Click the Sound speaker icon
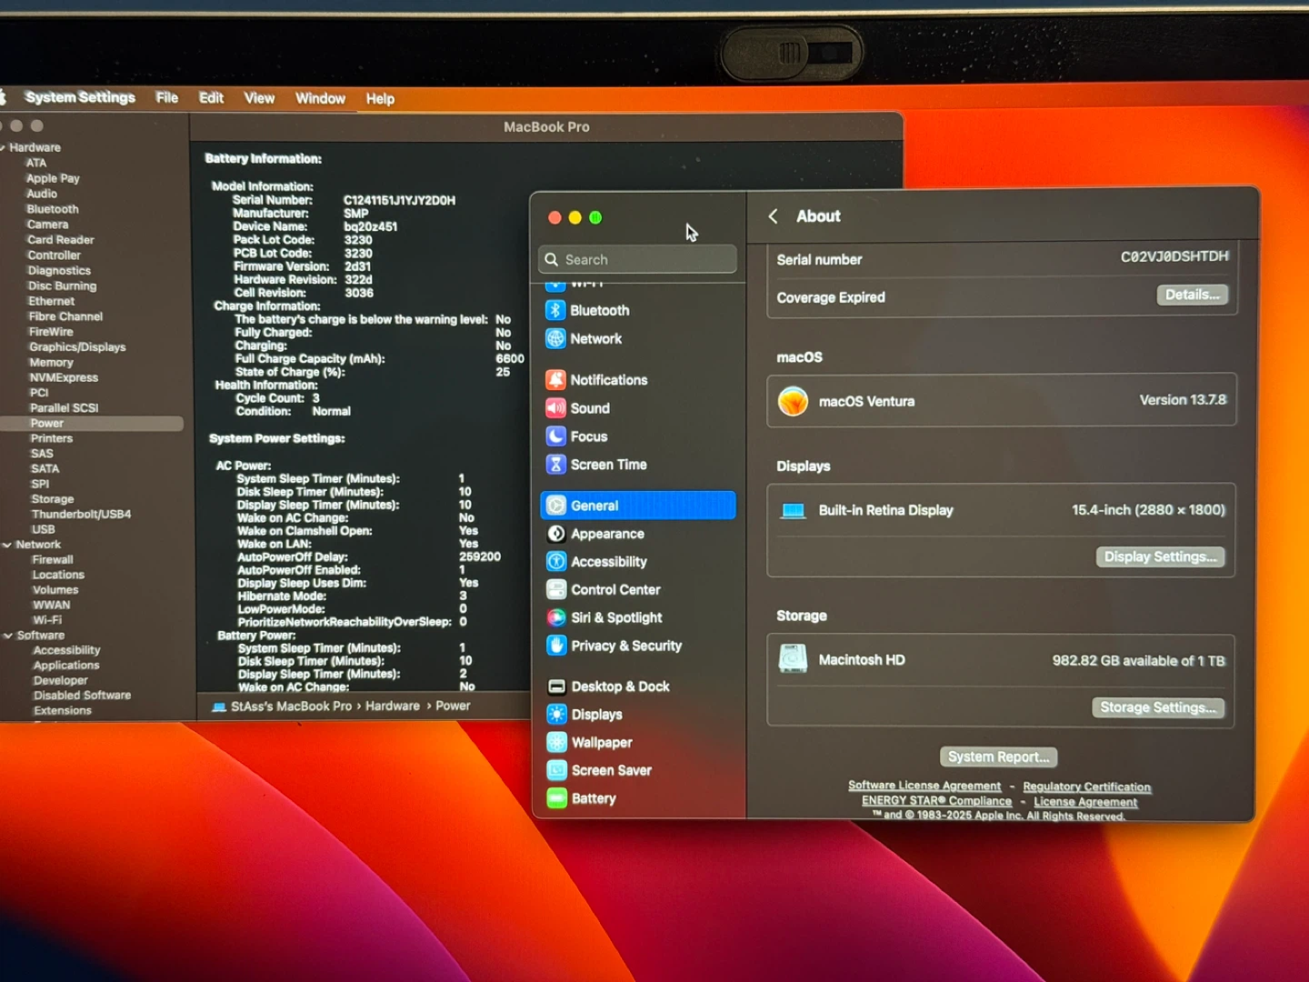This screenshot has height=982, width=1309. tap(555, 408)
